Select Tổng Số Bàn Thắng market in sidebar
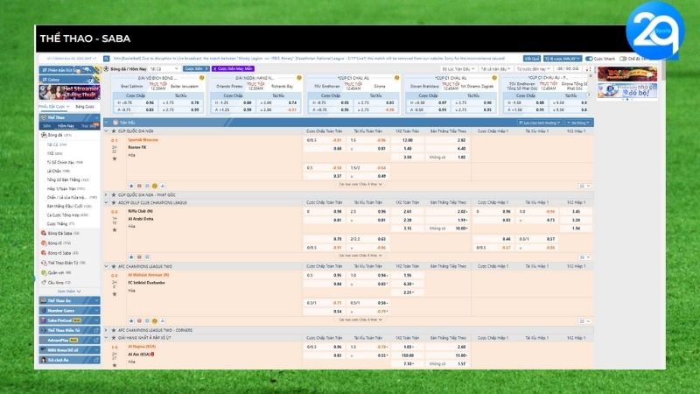Screen dimensions: 700x394 [68, 179]
